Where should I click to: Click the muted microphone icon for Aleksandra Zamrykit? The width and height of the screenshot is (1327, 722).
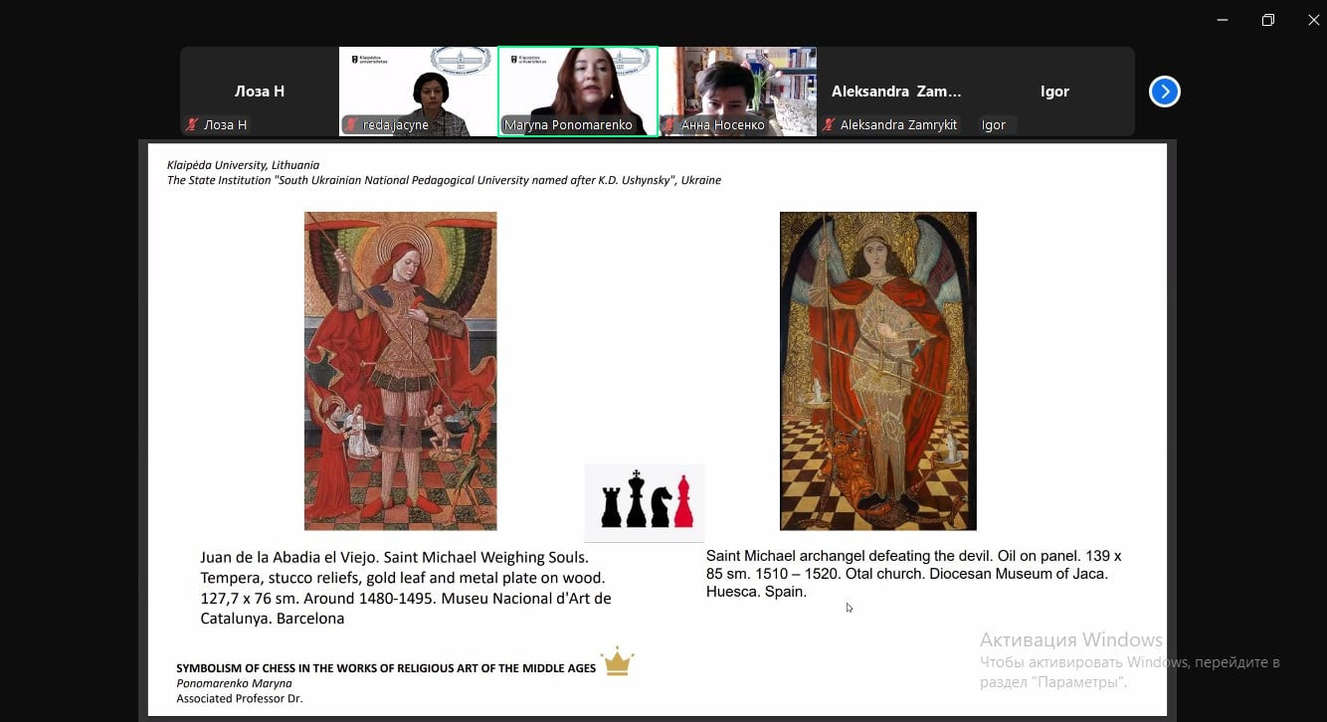point(829,125)
